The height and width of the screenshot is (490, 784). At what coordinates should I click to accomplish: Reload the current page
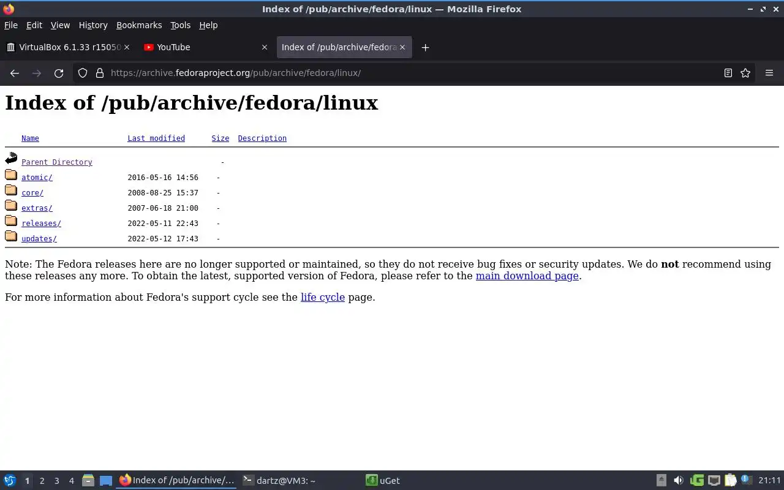point(59,73)
